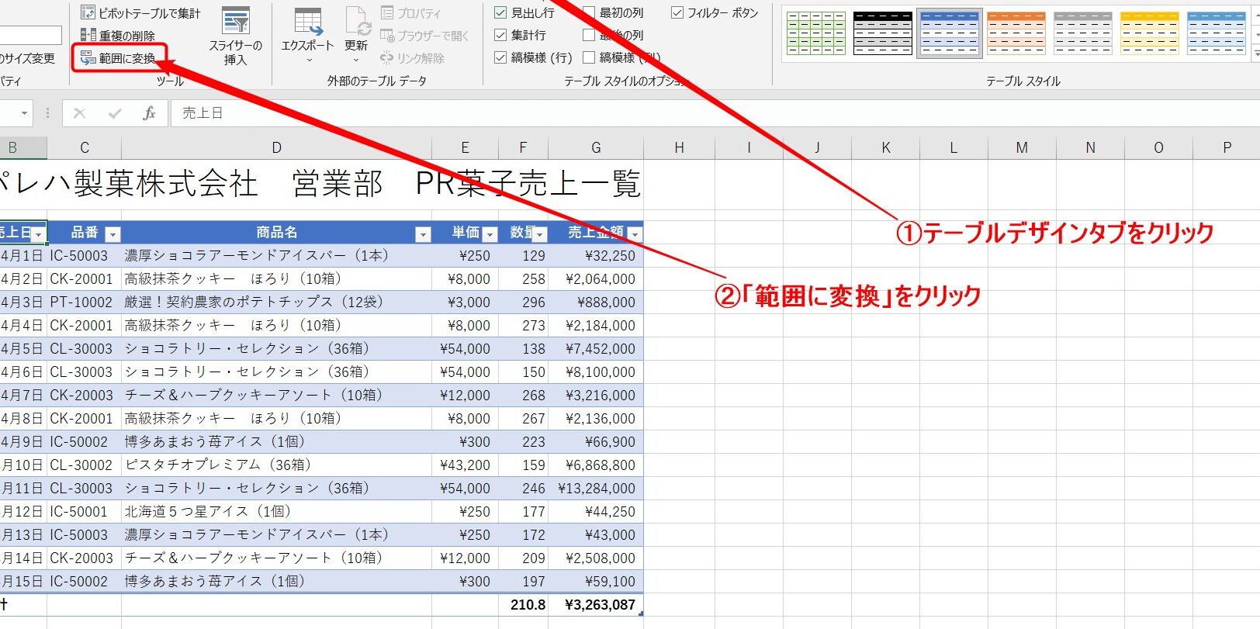Insert a slicer (スライサーの挿入)
1260x629 pixels.
[236, 36]
